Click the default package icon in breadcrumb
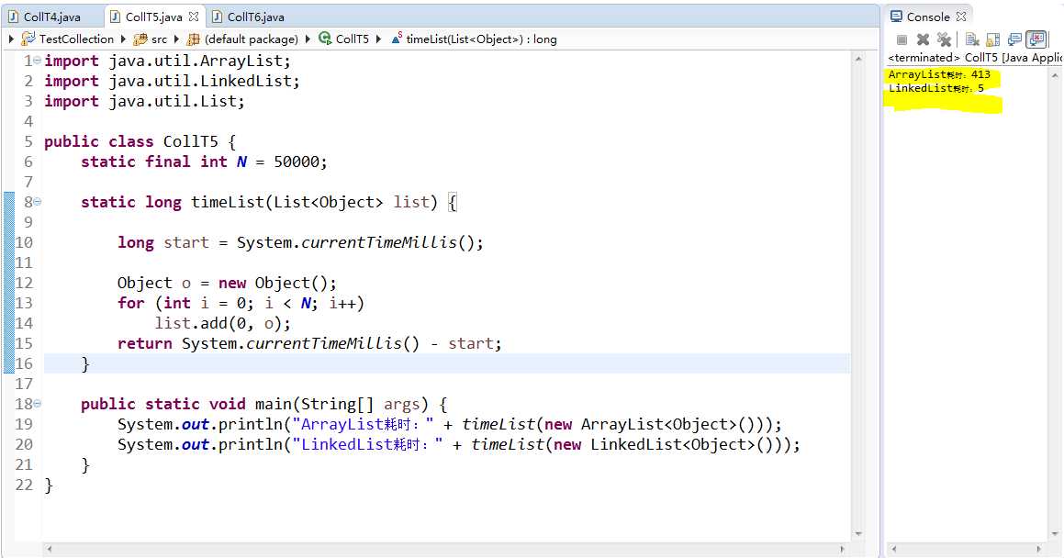 pyautogui.click(x=194, y=39)
